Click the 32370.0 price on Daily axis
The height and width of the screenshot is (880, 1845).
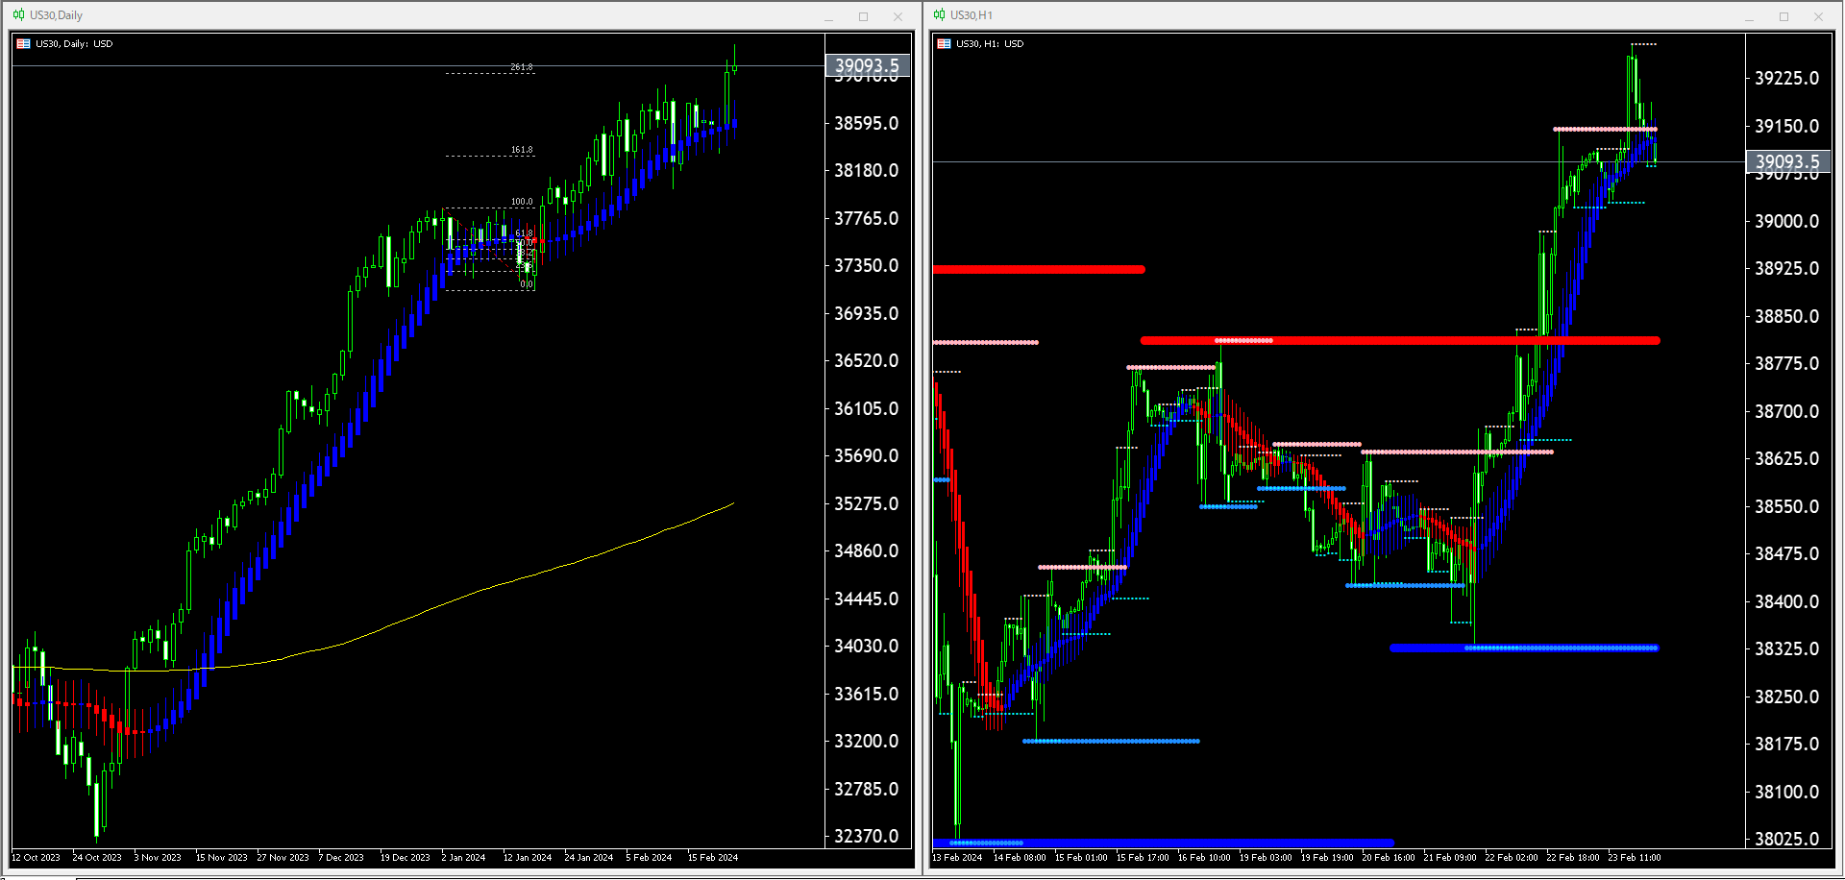click(x=867, y=836)
